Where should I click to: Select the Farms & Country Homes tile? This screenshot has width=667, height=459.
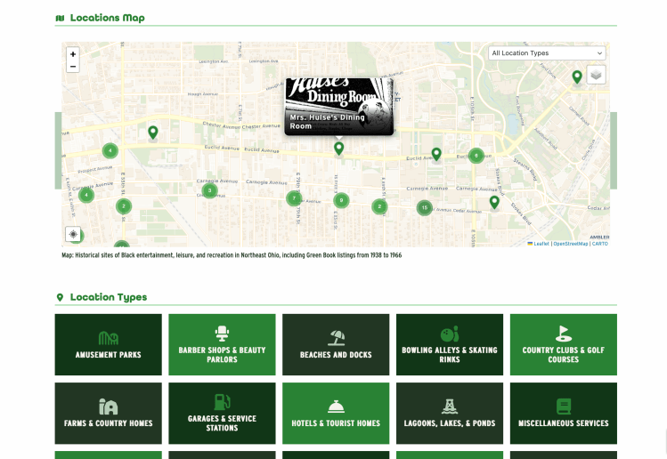click(109, 414)
